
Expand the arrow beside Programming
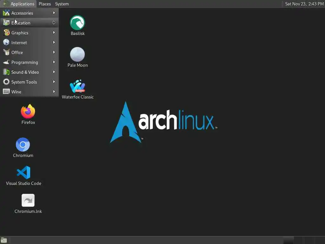[x=54, y=62]
